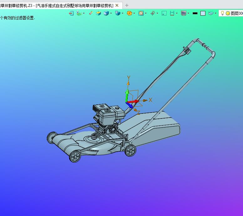243x216 pixels.
Task: Click the green Y-axis arrow of triad
Action: click(x=127, y=95)
